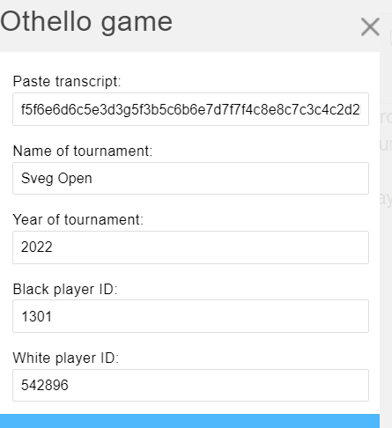Click the "White player ID:" label
The width and height of the screenshot is (392, 428).
(x=66, y=358)
